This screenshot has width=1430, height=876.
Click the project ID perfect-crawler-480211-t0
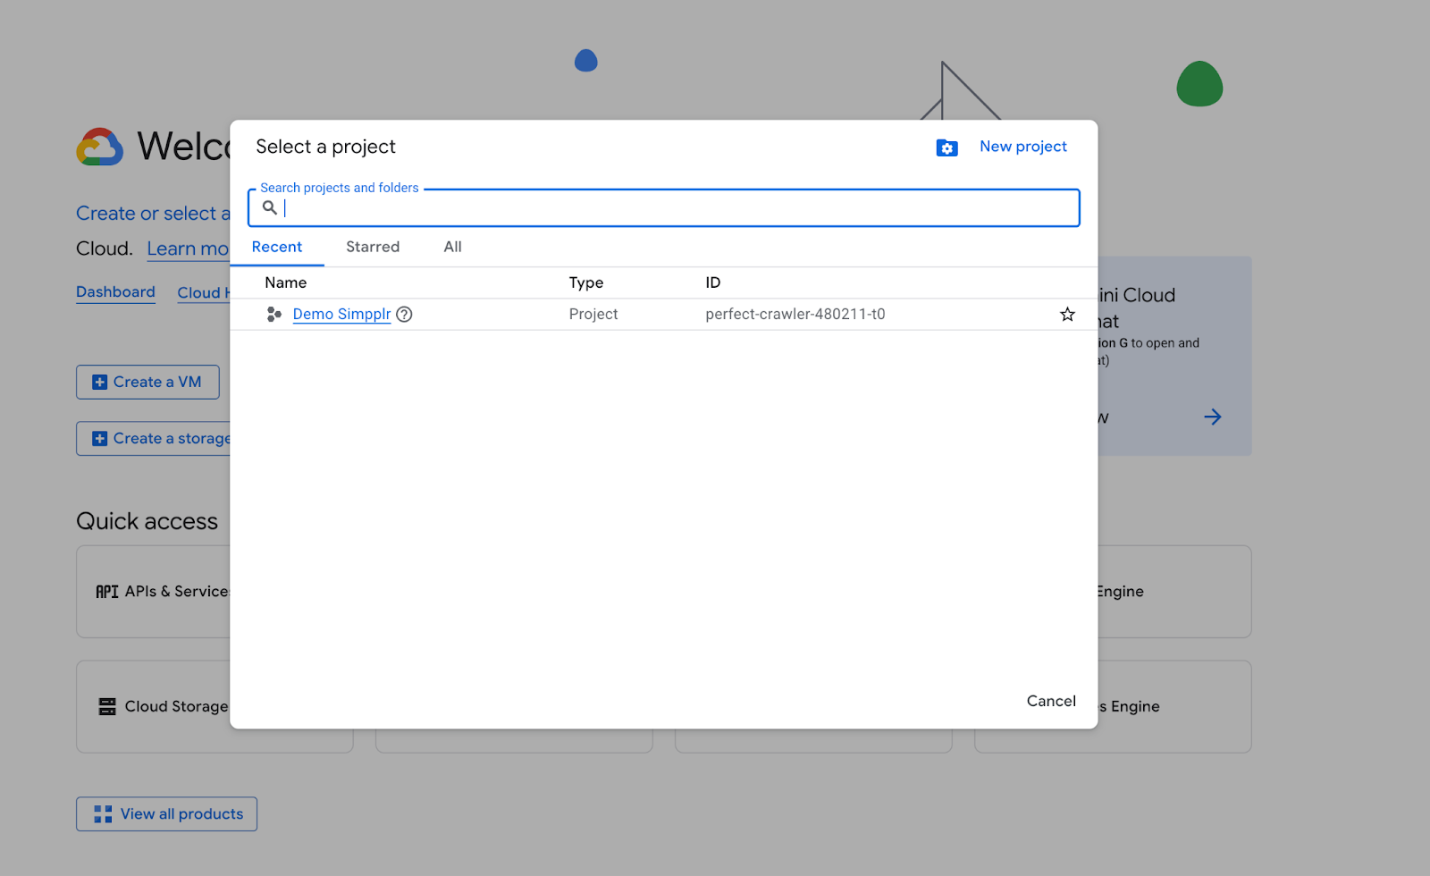pyautogui.click(x=795, y=315)
